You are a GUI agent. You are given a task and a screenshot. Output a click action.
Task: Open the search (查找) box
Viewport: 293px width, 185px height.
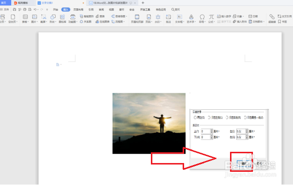click(176, 9)
